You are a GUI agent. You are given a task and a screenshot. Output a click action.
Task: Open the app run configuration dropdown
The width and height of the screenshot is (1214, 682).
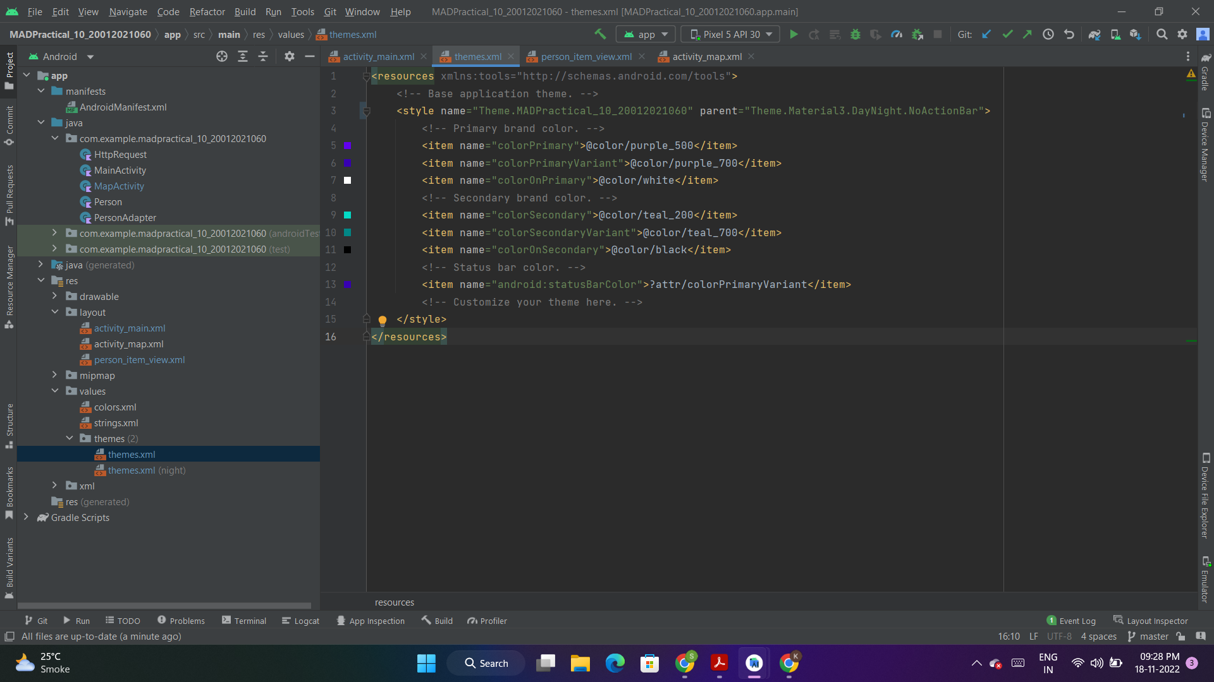(645, 34)
